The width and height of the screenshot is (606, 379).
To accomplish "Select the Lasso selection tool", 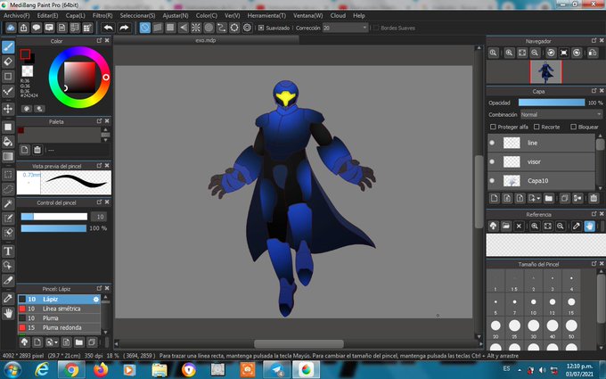I will pos(8,189).
